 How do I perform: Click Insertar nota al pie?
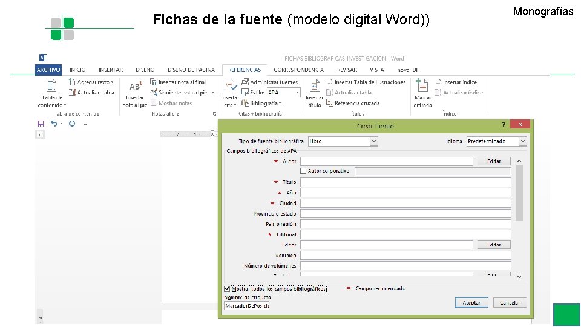pyautogui.click(x=134, y=94)
